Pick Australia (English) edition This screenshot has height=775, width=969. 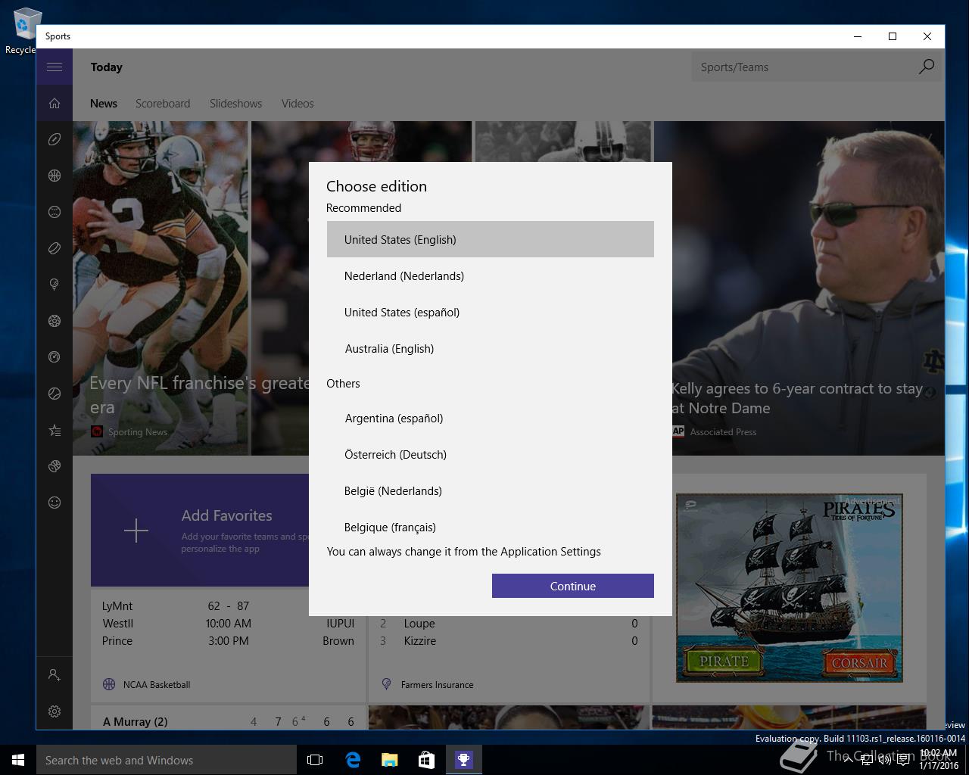[x=490, y=349]
